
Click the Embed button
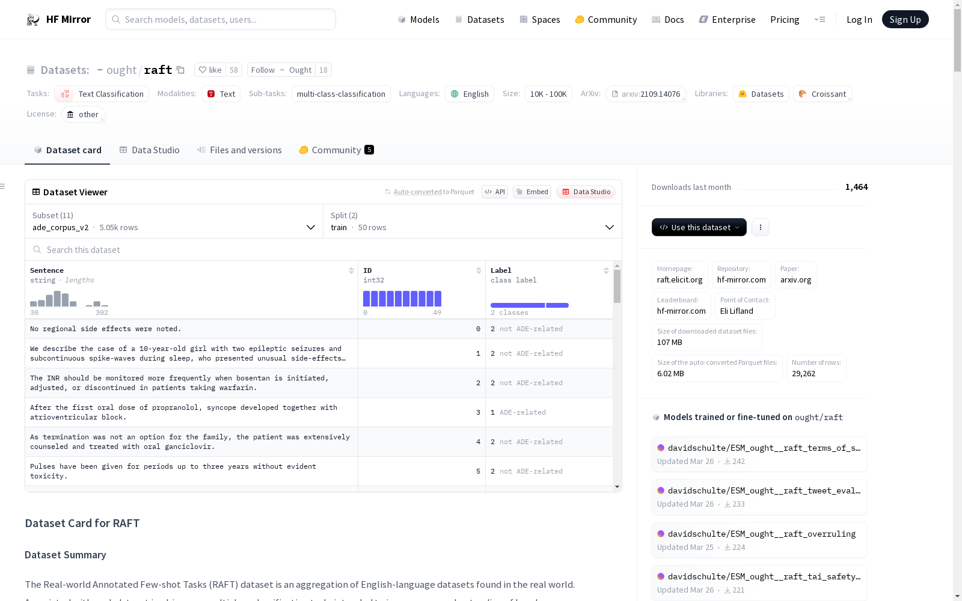(532, 192)
